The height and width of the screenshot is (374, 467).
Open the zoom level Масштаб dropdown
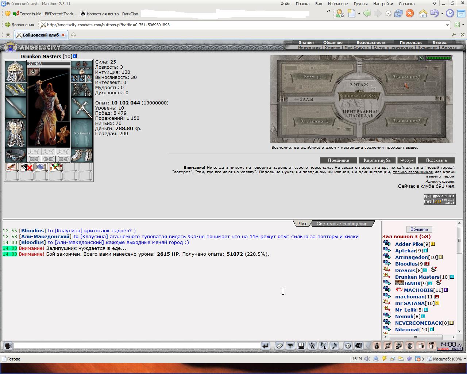(x=464, y=359)
